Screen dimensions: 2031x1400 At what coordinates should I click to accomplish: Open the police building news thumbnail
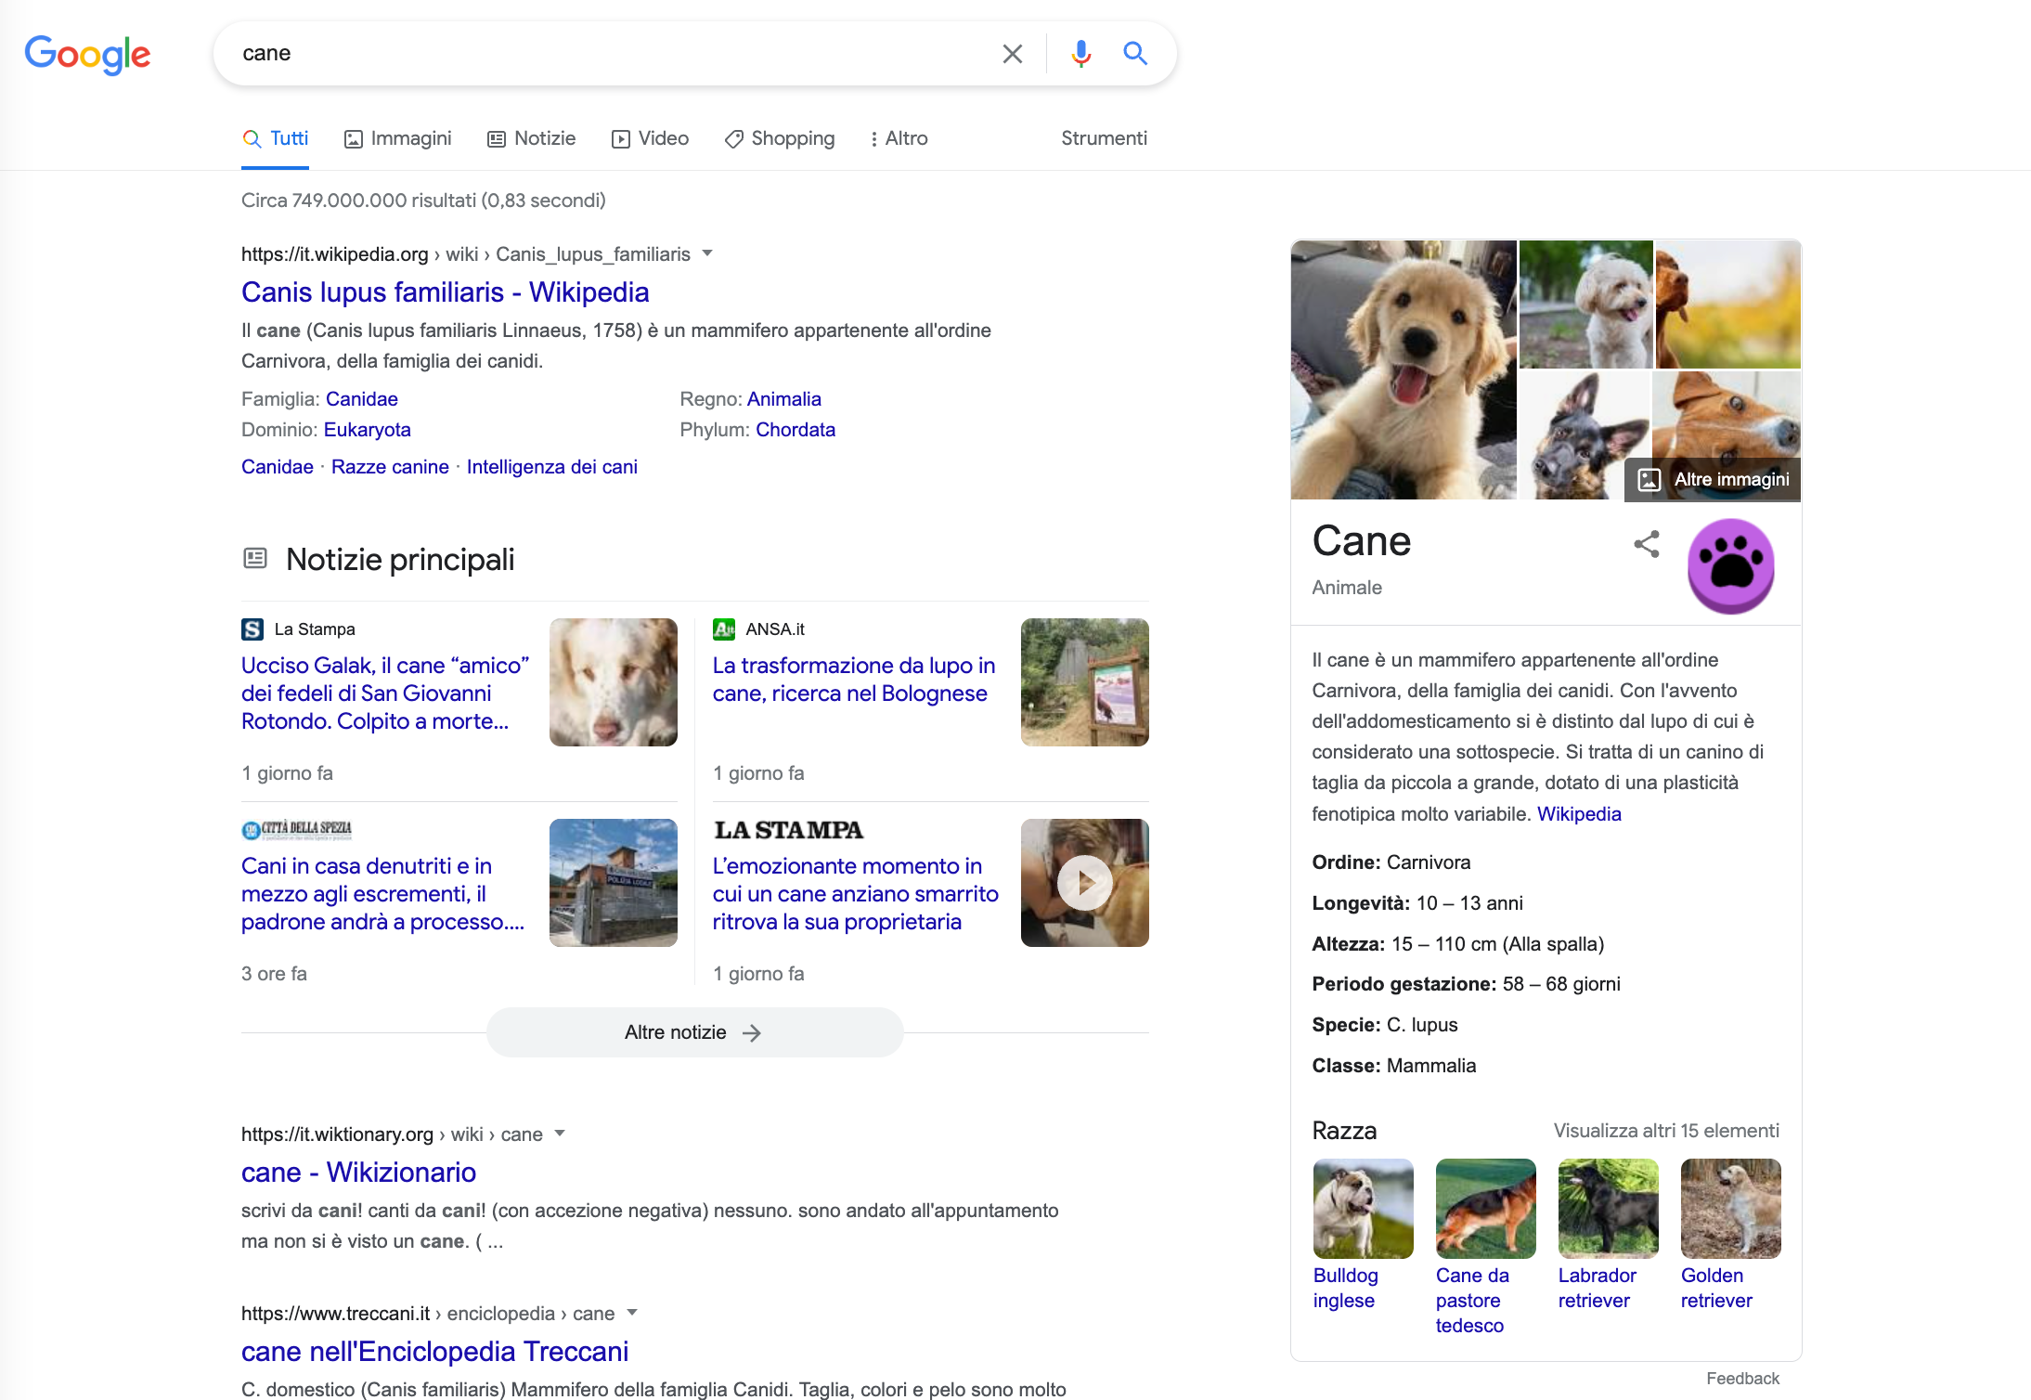[x=614, y=883]
